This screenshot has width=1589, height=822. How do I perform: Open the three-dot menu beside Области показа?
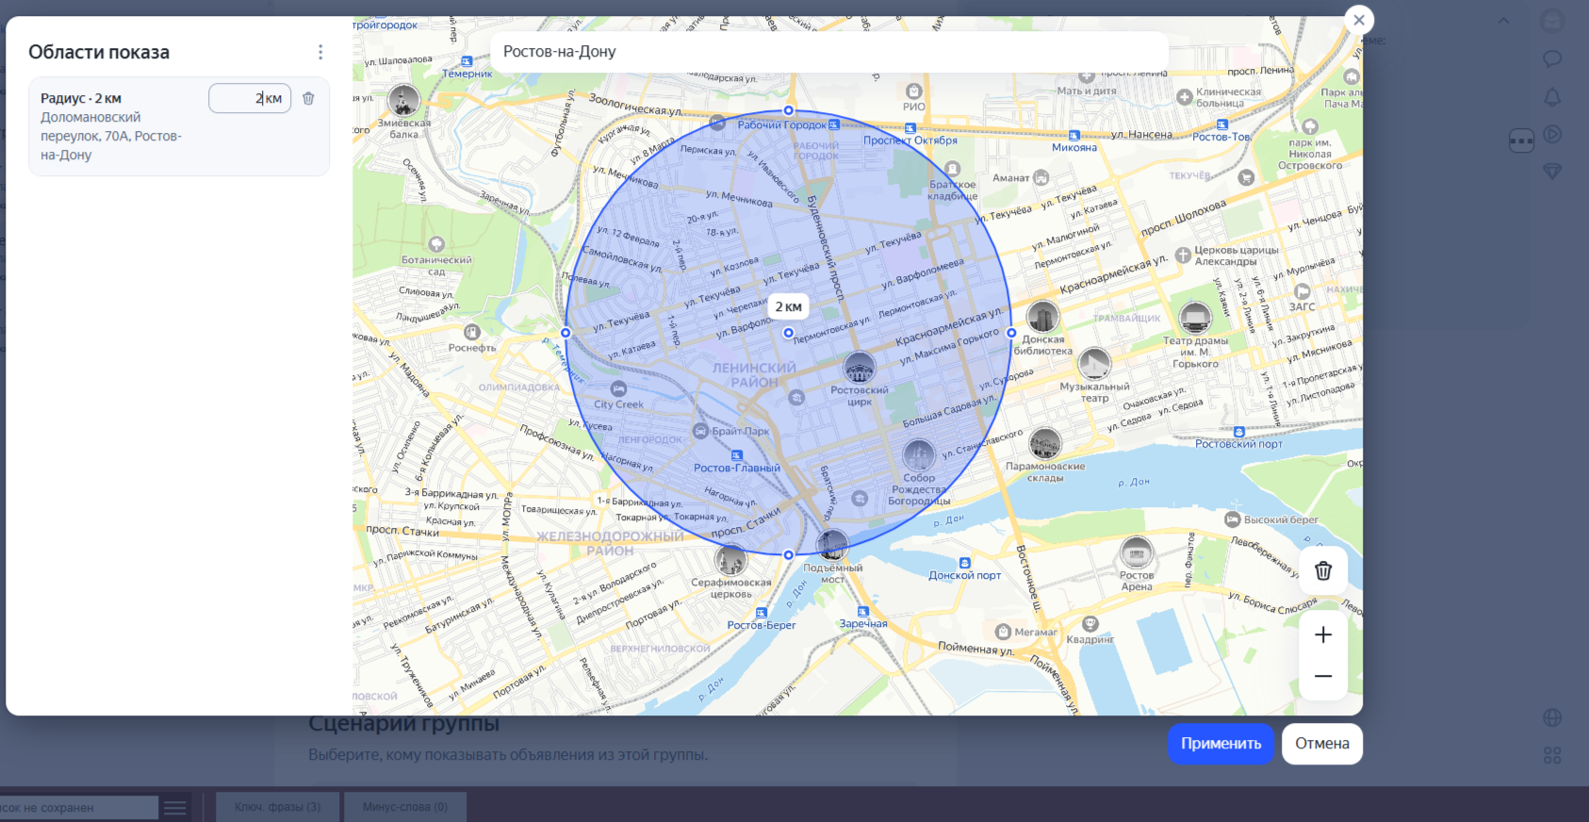click(x=320, y=52)
